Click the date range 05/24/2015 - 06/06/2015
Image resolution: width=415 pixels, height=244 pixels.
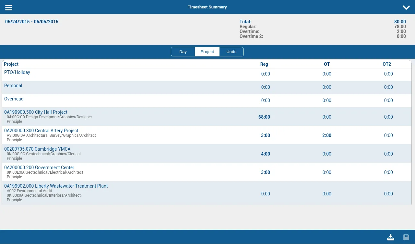tap(32, 22)
